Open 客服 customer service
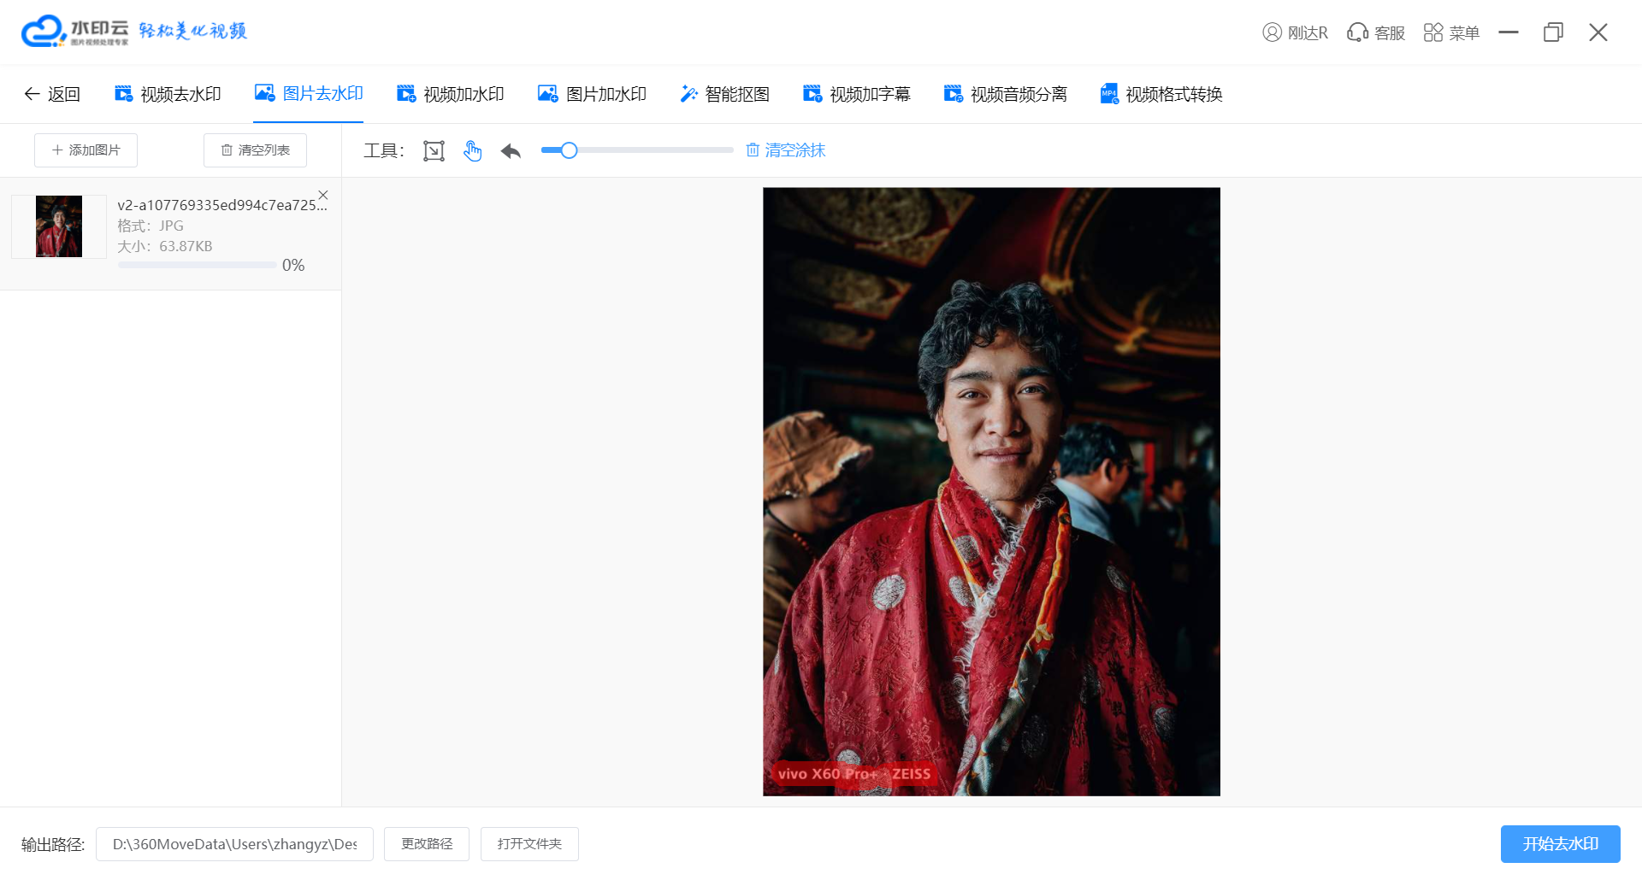 click(1376, 32)
